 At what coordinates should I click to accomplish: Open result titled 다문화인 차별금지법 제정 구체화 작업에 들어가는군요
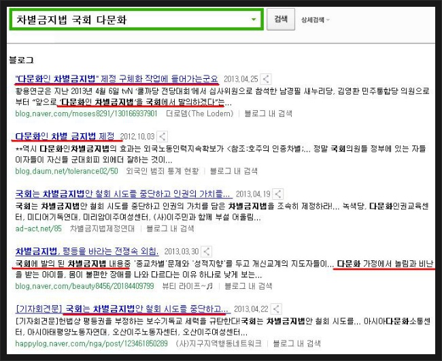117,79
